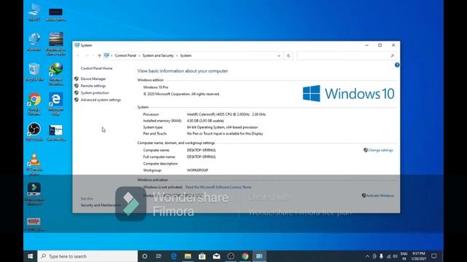Open Microsoft Store from the taskbar
Viewport: 467px width, 262px height.
point(202,256)
